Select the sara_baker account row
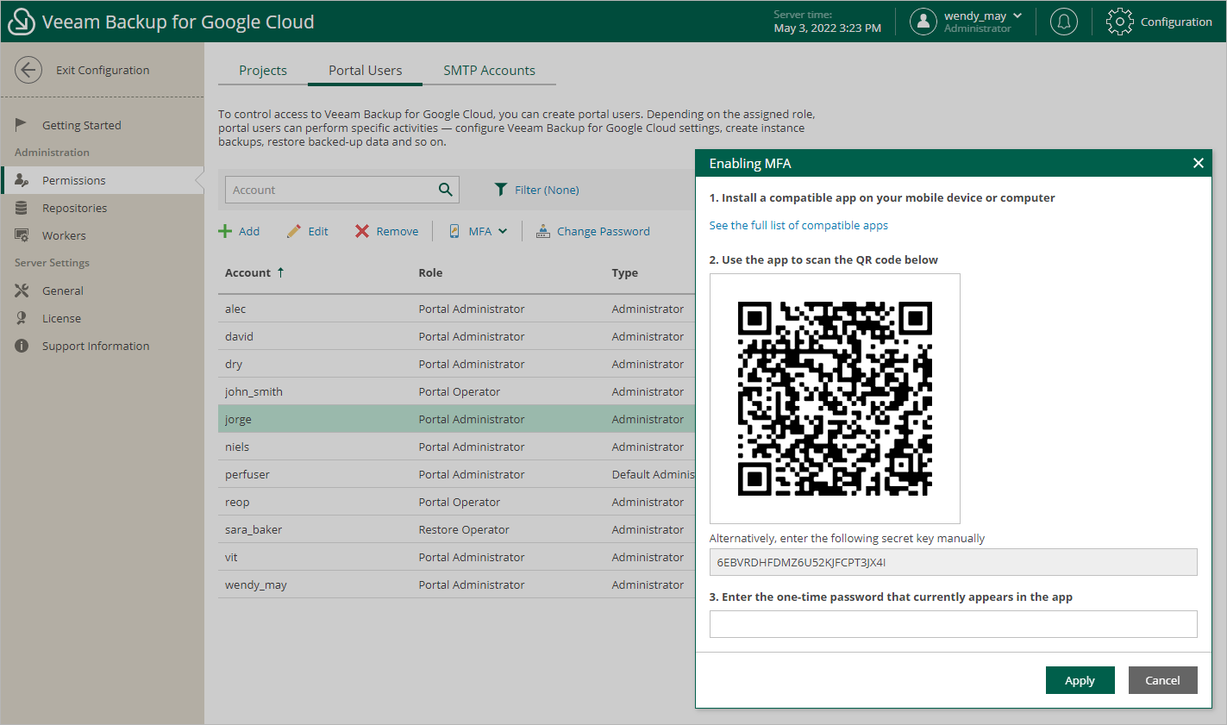The image size is (1227, 725). 456,529
